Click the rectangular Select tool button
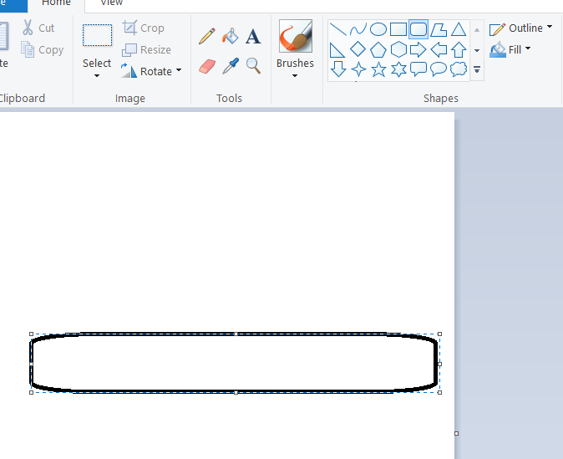Viewport: 563px width, 459px height. (x=97, y=35)
